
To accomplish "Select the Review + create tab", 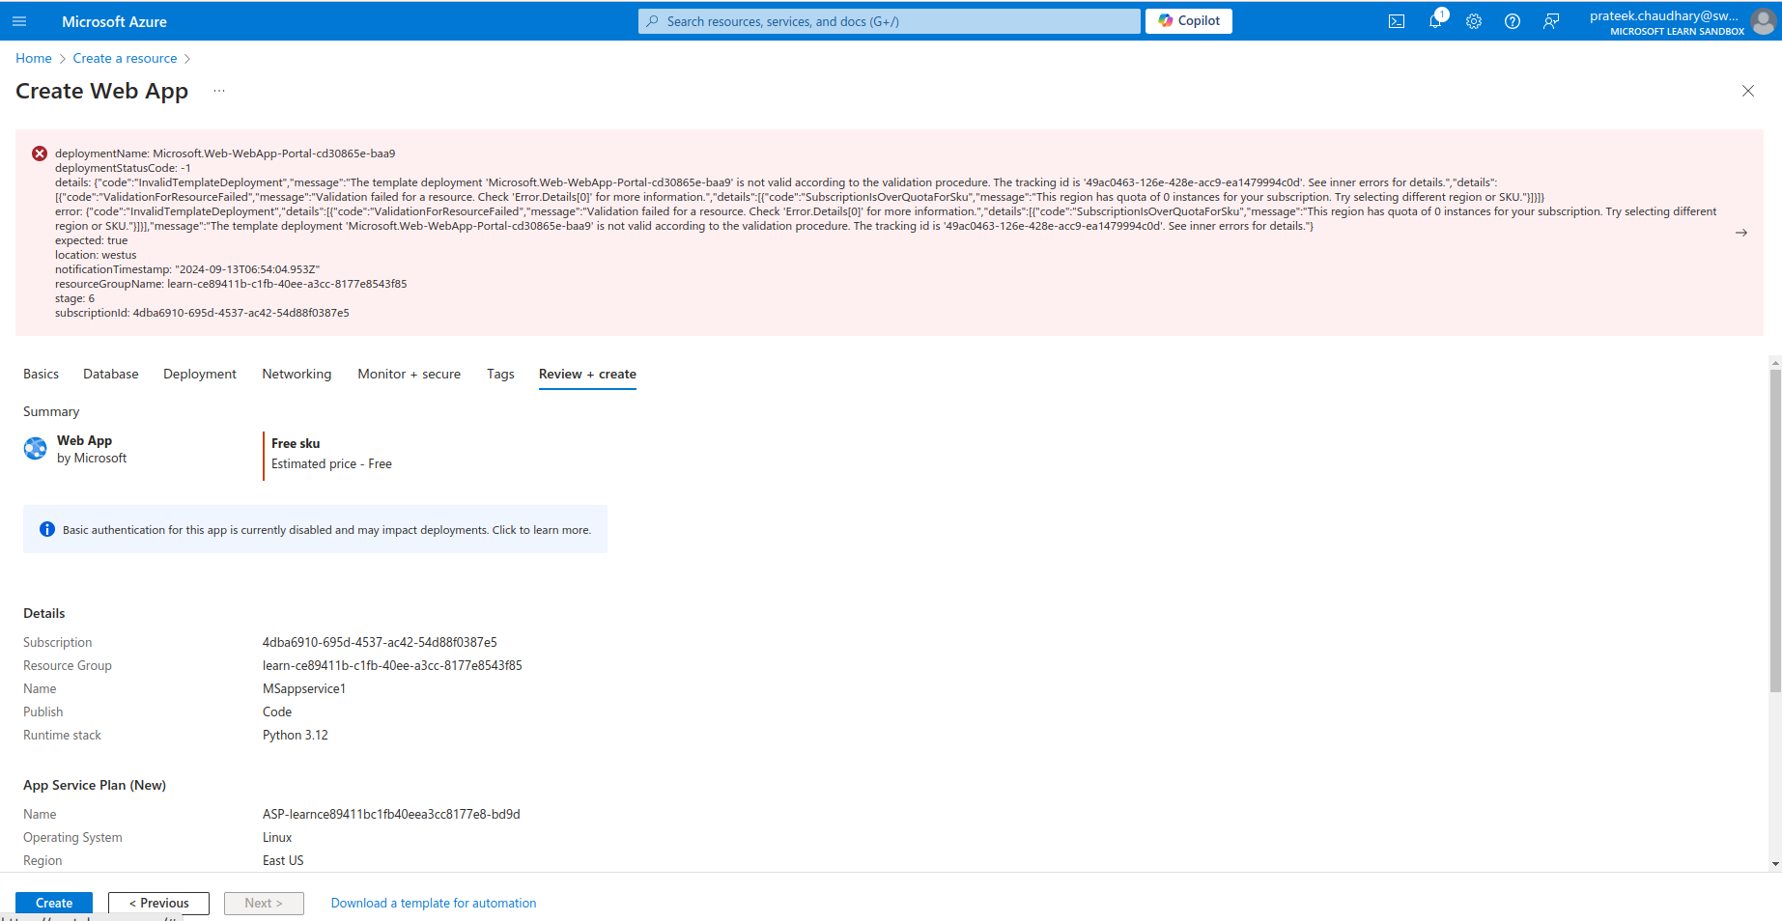I will pos(587,374).
